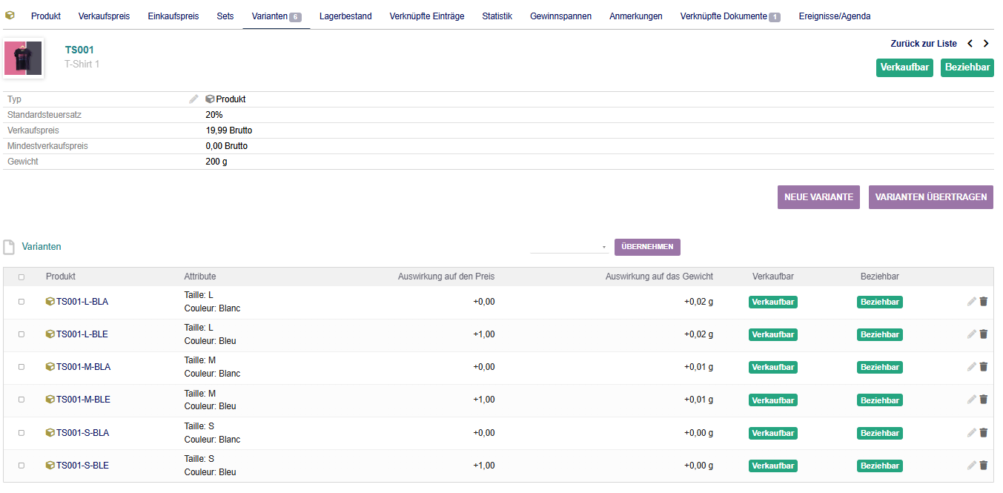Go to next product with right arrow
Viewport: 1003px width, 493px height.
tap(986, 44)
